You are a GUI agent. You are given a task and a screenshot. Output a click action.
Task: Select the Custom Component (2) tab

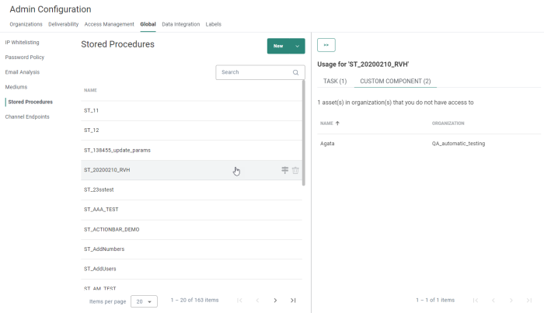pos(395,81)
